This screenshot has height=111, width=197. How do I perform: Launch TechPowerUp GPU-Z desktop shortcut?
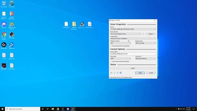(x=12, y=26)
